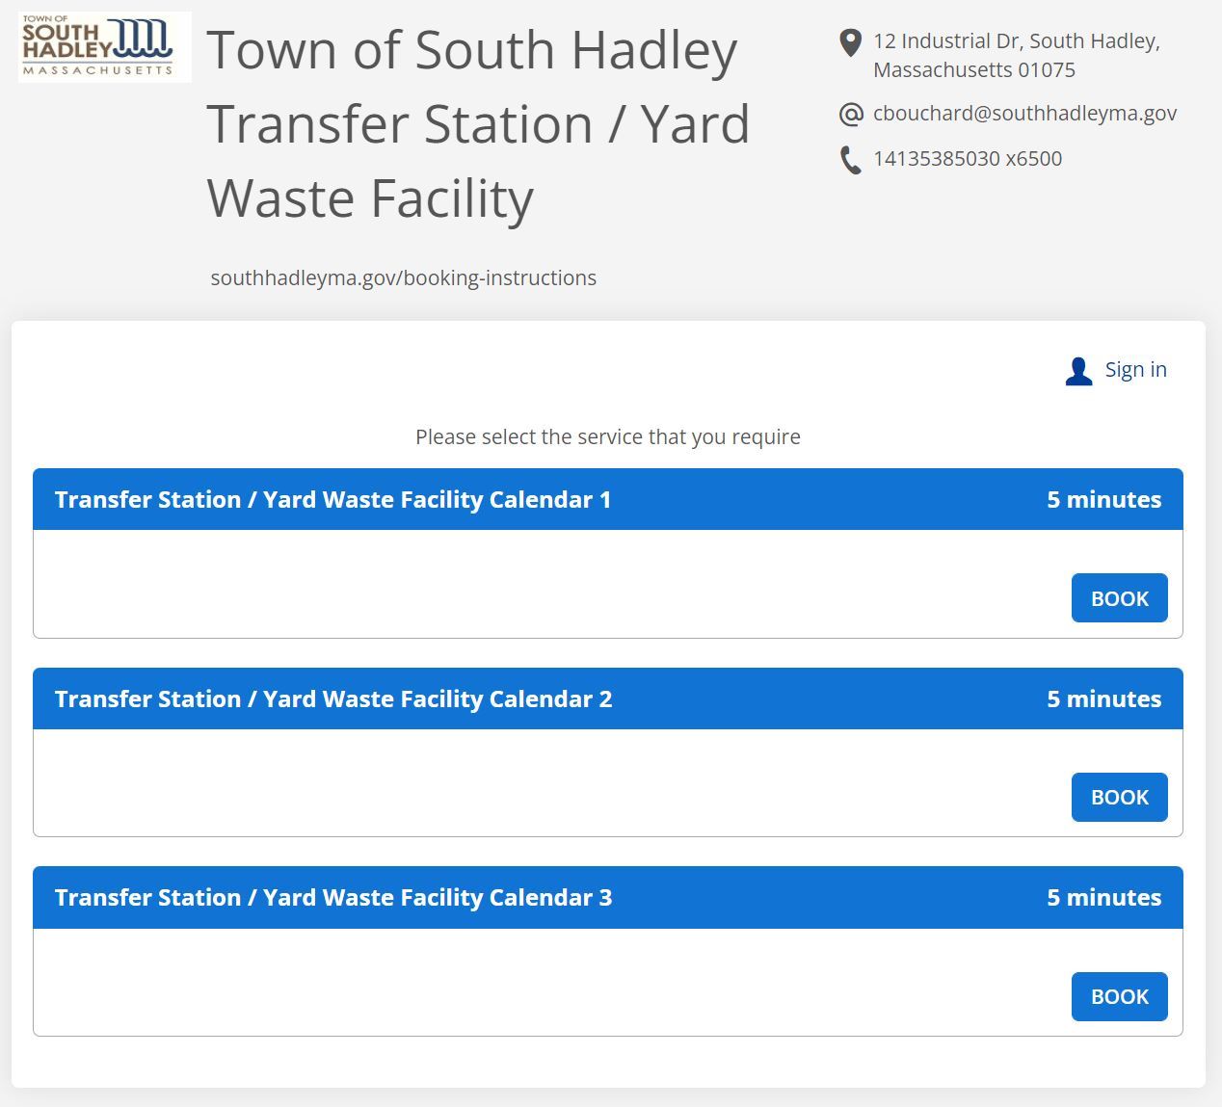
Task: Click the 5 minutes label on Calendar 3
Action: click(x=1103, y=898)
